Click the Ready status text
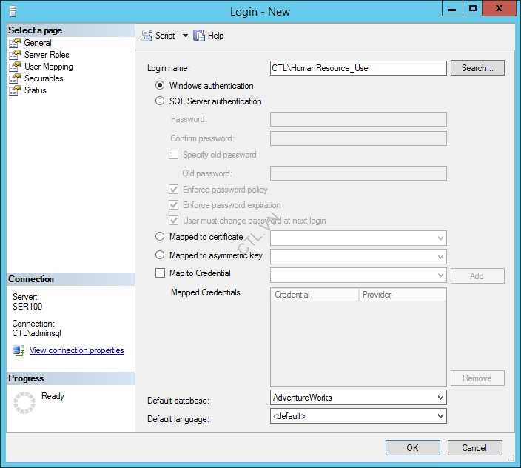The width and height of the screenshot is (521, 468). pyautogui.click(x=53, y=396)
